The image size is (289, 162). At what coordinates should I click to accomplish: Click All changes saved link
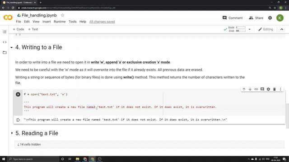point(102,22)
